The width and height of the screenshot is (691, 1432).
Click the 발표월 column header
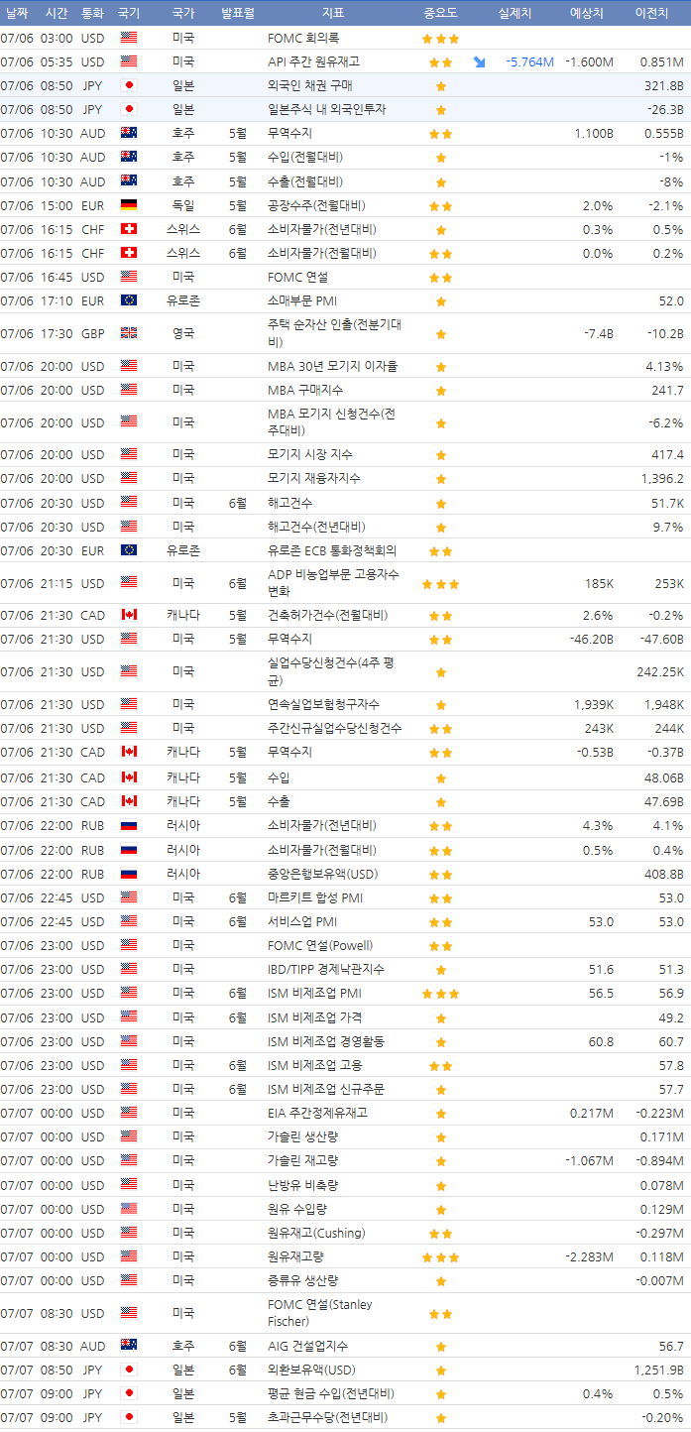[x=238, y=13]
